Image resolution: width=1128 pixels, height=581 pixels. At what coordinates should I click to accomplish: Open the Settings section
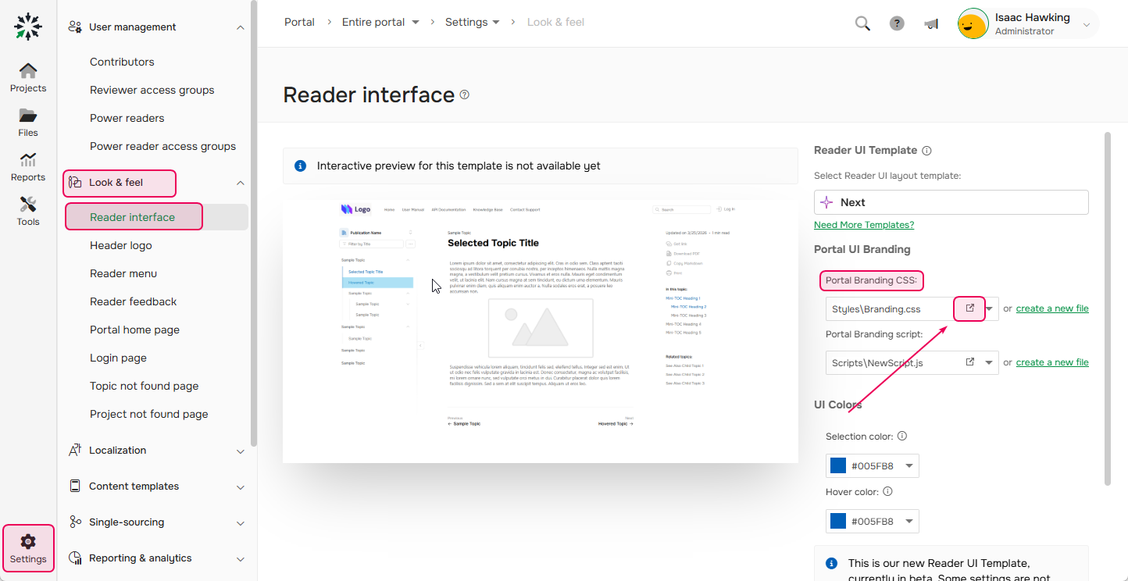[28, 548]
